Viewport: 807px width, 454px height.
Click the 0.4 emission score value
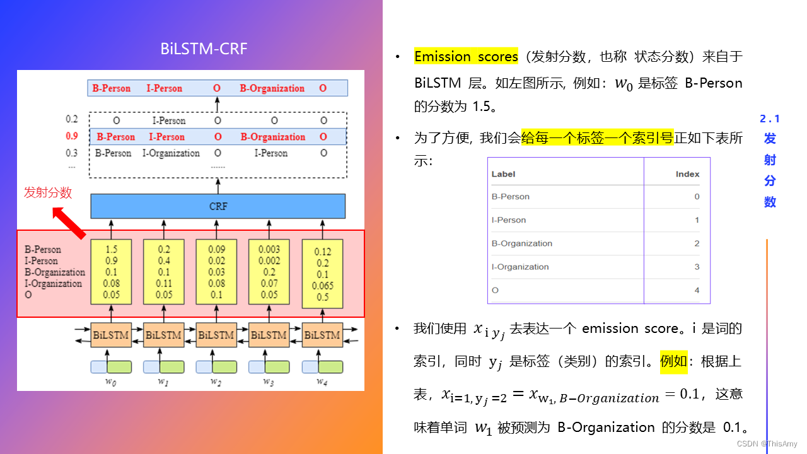(x=164, y=261)
